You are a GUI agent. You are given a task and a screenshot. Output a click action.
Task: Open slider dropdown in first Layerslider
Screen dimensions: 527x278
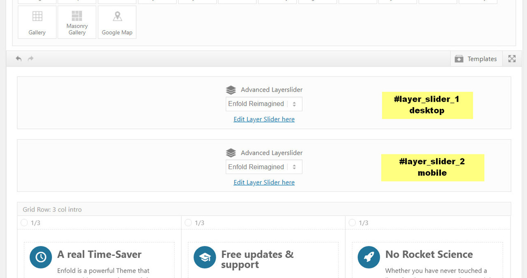tap(264, 104)
